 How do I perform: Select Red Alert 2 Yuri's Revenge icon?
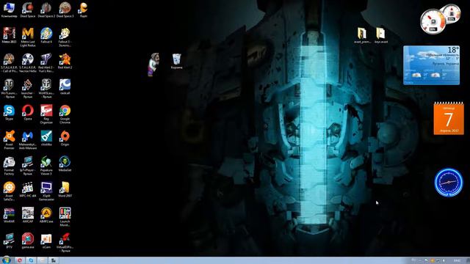(46, 62)
